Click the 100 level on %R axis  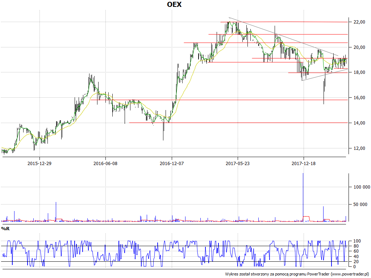pyautogui.click(x=357, y=241)
